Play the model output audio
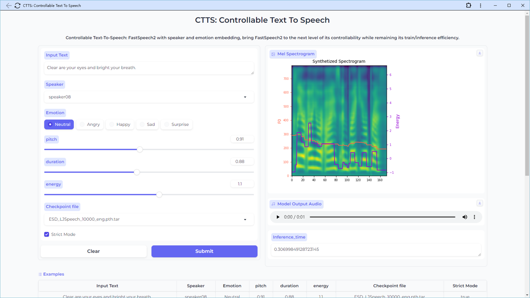This screenshot has height=298, width=530. [x=278, y=217]
